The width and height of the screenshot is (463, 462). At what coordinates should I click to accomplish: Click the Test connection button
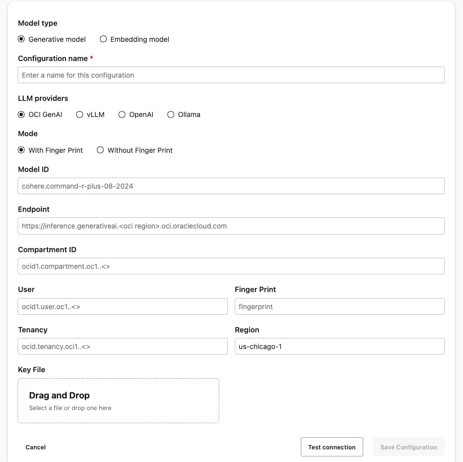pos(332,447)
